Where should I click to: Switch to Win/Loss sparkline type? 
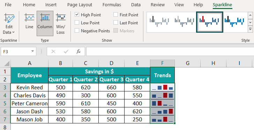click(61, 24)
